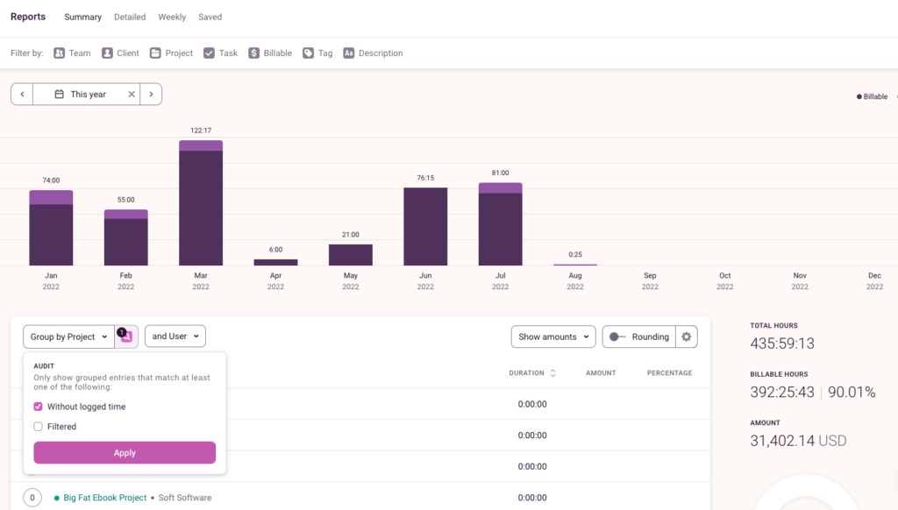Screen dimensions: 898x510
Task: Open the Client filter
Action: (120, 53)
